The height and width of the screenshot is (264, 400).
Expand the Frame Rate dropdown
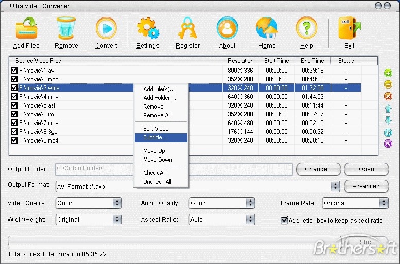355,203
